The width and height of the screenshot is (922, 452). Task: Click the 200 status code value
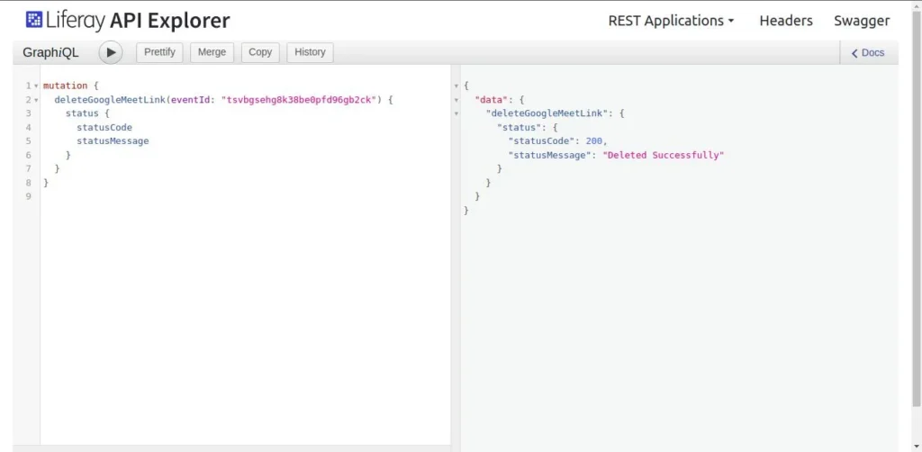pyautogui.click(x=594, y=141)
